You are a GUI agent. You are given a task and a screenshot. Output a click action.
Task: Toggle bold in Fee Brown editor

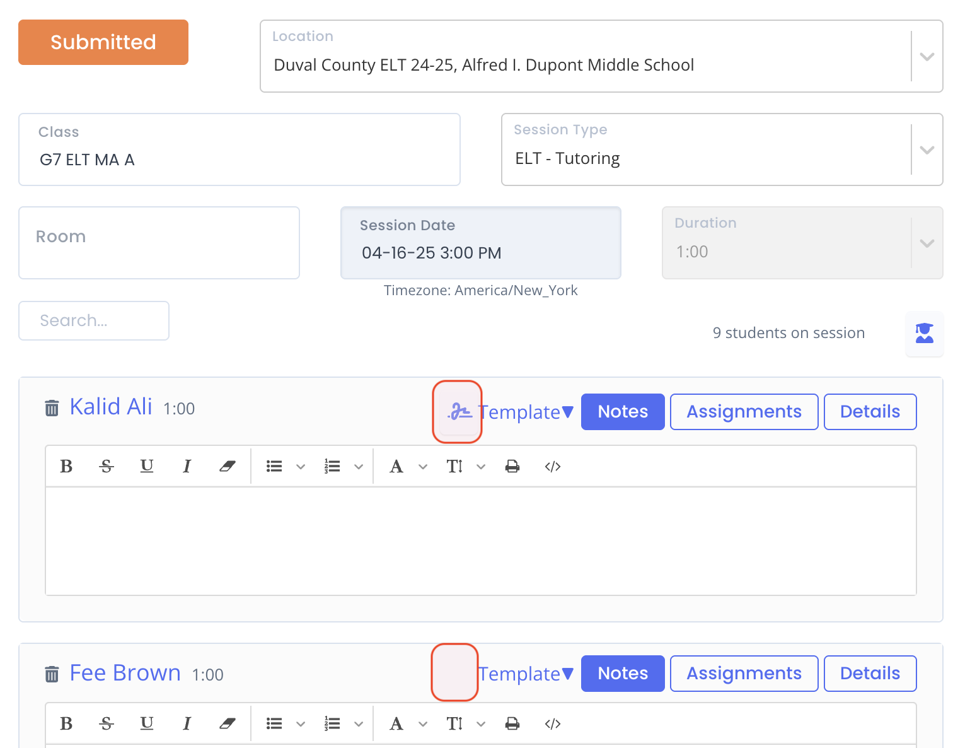click(66, 723)
